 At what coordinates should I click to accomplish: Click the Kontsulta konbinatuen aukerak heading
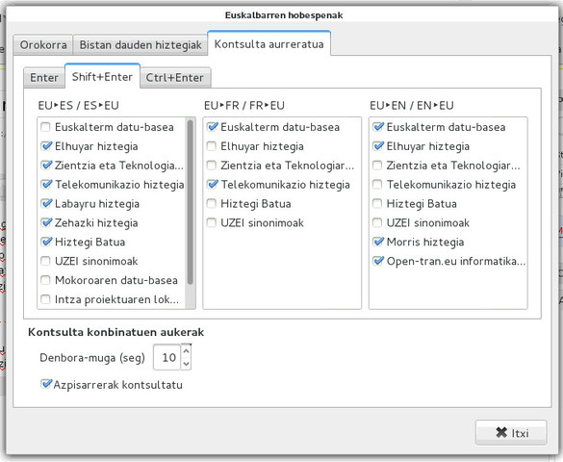pos(116,332)
